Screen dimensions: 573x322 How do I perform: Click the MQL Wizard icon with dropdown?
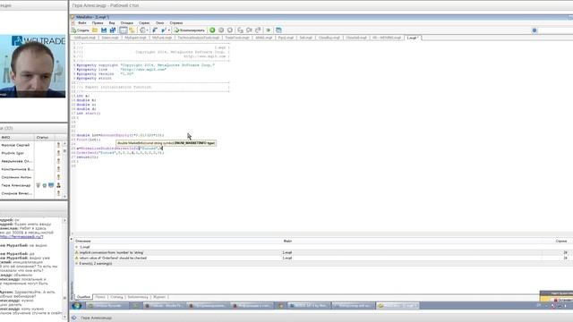(x=143, y=30)
